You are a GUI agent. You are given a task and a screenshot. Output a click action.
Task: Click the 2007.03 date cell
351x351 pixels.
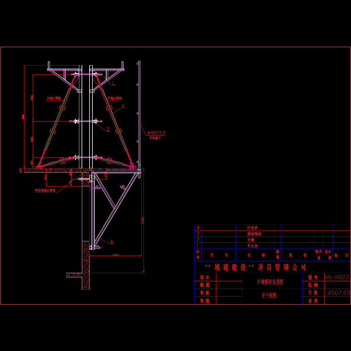tap(339, 292)
